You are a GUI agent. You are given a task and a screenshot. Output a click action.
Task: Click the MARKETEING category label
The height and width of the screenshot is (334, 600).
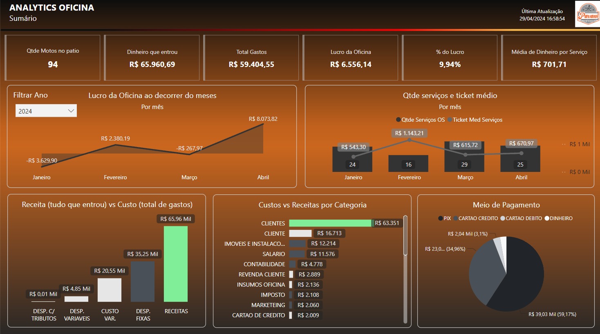[x=268, y=305]
